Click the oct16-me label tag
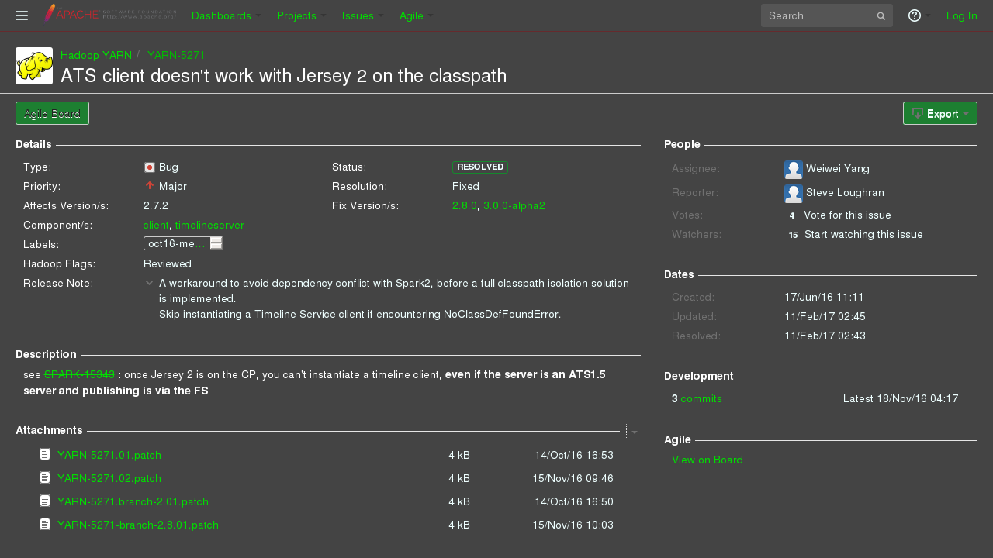This screenshot has height=558, width=993. [x=177, y=243]
